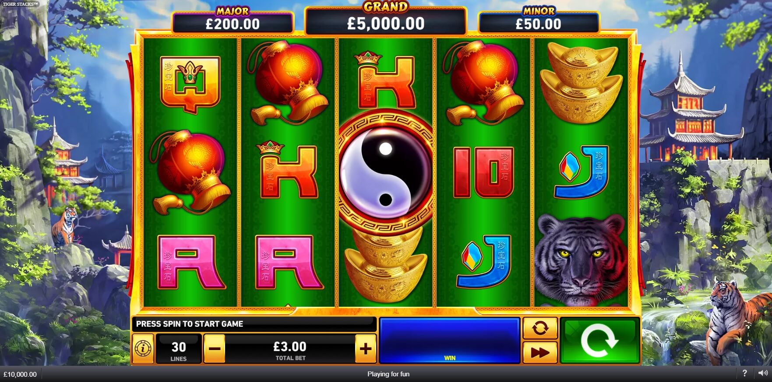Click gold ingot symbol on fifth reel

pyautogui.click(x=581, y=82)
